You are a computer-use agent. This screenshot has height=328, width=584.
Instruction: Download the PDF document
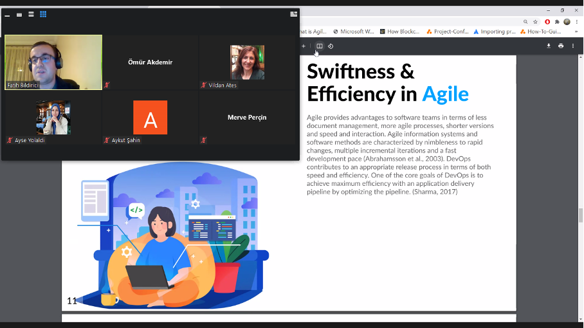[549, 46]
